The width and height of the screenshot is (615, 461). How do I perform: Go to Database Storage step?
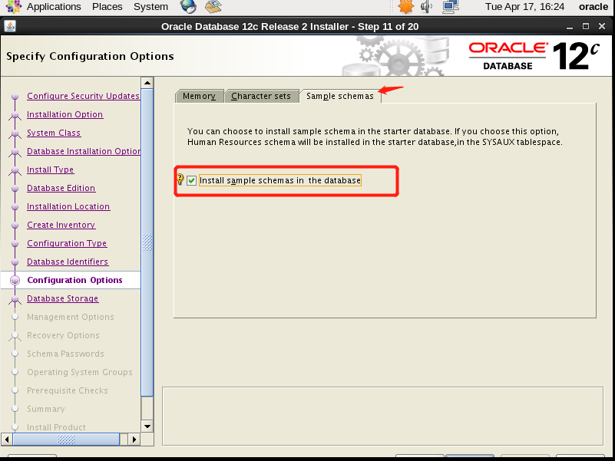[x=62, y=298]
